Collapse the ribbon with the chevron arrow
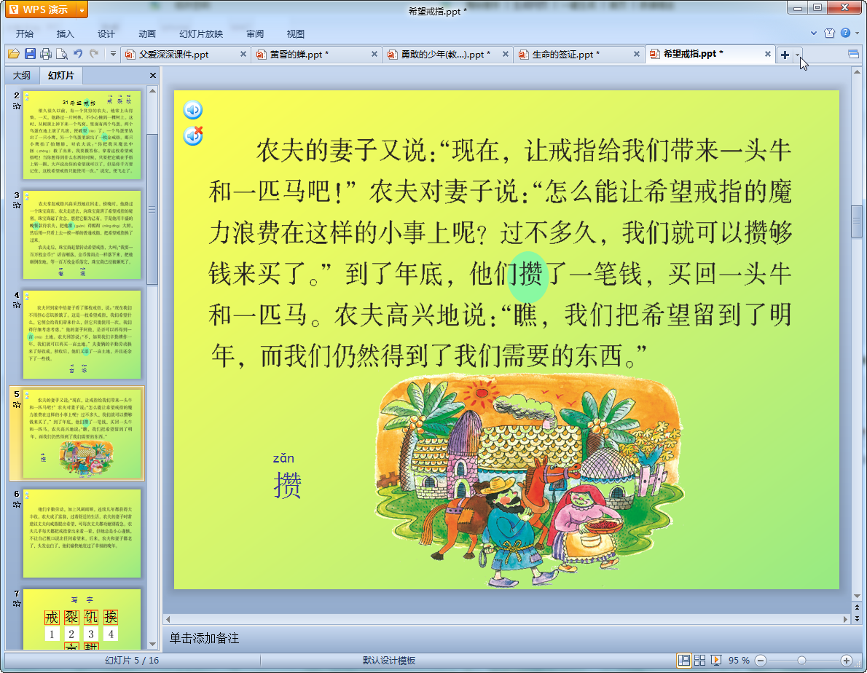The width and height of the screenshot is (867, 673). (814, 34)
